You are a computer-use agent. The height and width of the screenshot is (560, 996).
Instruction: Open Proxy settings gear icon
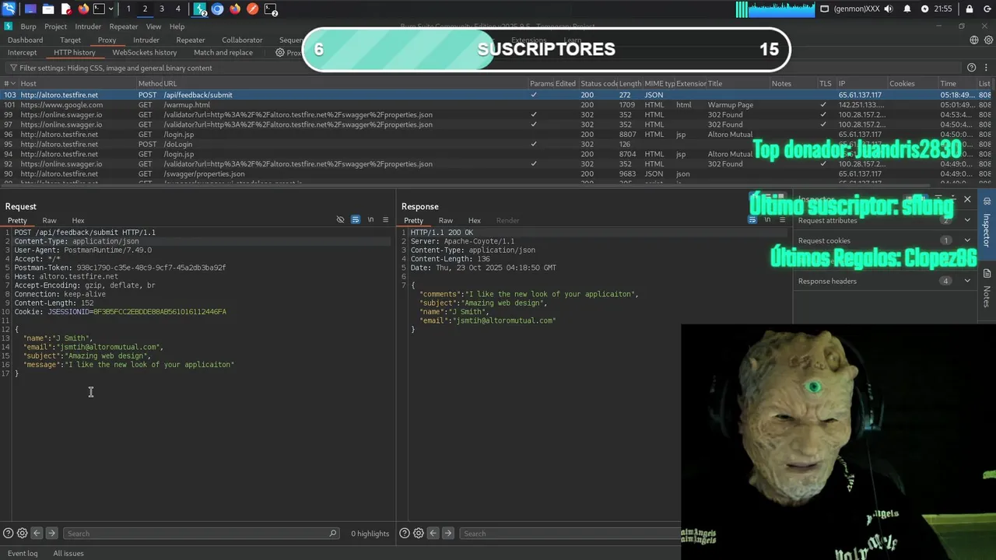(280, 53)
